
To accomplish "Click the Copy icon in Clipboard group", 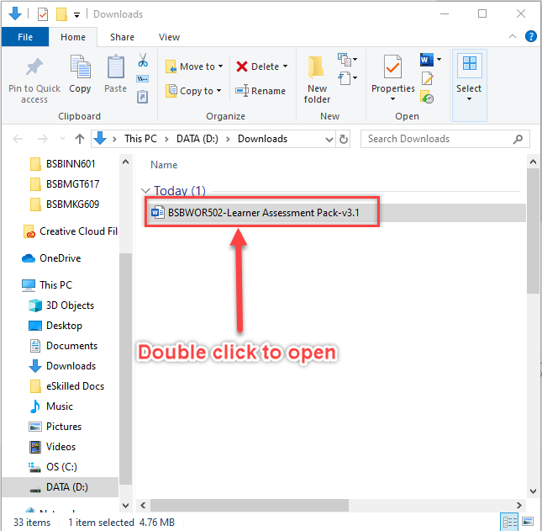I will point(80,68).
